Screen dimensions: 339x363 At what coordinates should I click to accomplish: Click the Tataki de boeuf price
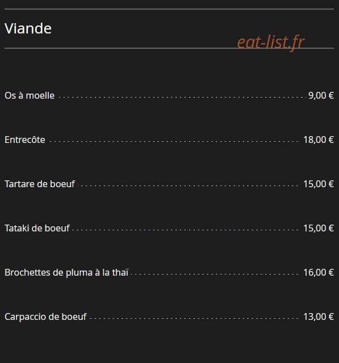(319, 228)
